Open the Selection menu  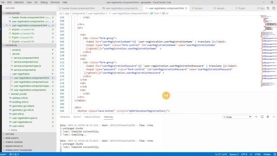[19, 2]
